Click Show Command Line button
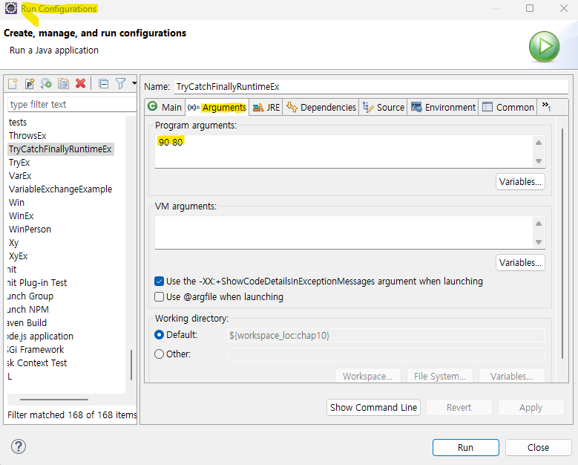The image size is (578, 465). tap(373, 407)
